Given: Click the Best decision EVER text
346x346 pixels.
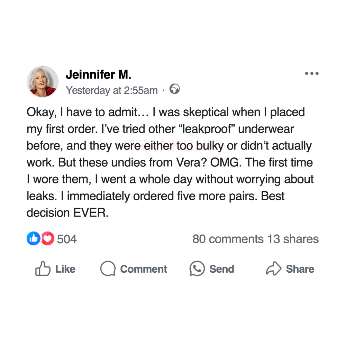Looking at the screenshot, I should pyautogui.click(x=67, y=213).
